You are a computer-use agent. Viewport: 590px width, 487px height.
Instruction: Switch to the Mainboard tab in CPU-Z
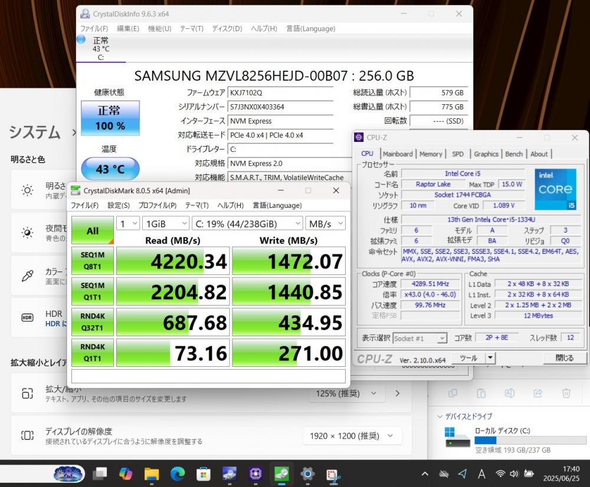point(398,154)
